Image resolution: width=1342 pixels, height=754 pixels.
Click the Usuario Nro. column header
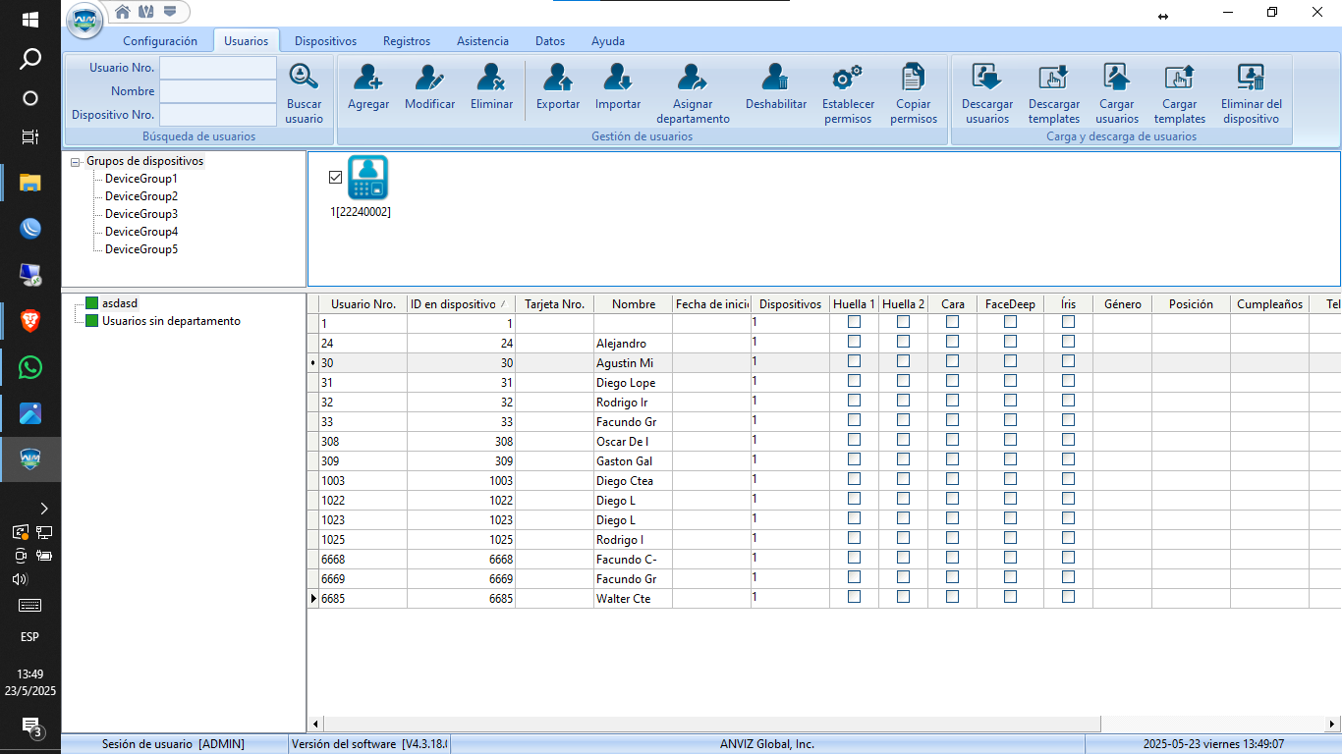click(x=363, y=304)
